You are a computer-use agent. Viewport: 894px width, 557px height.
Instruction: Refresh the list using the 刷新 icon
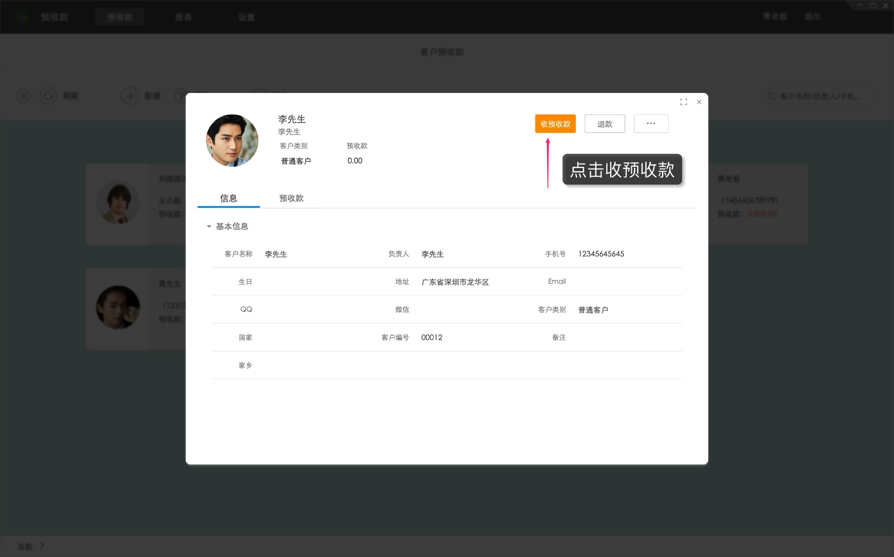click(48, 96)
